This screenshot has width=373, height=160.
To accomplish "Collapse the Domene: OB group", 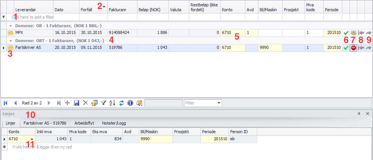I will coord(11,25).
